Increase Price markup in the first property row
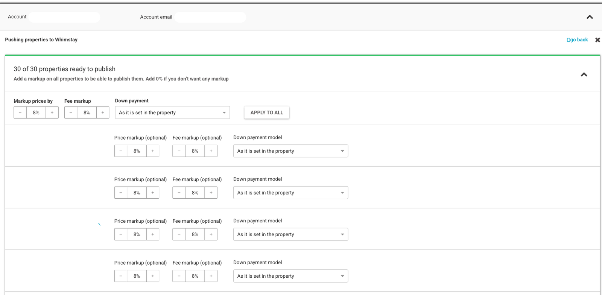This screenshot has width=602, height=295. click(153, 151)
